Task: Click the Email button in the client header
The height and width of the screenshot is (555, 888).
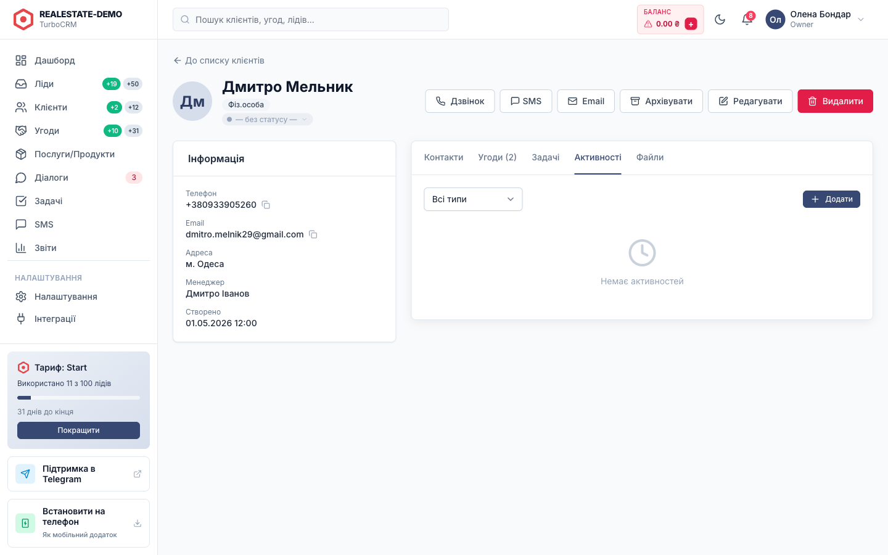Action: 586,101
